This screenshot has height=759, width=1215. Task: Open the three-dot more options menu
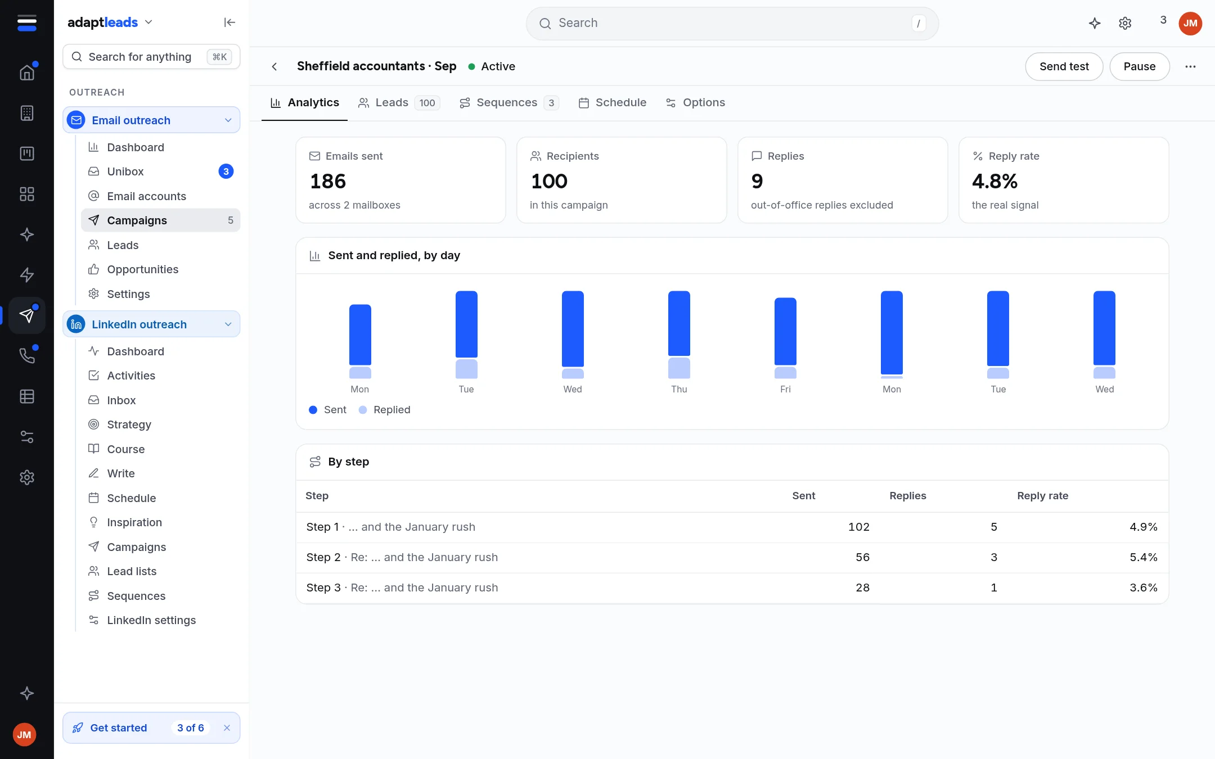pyautogui.click(x=1190, y=66)
